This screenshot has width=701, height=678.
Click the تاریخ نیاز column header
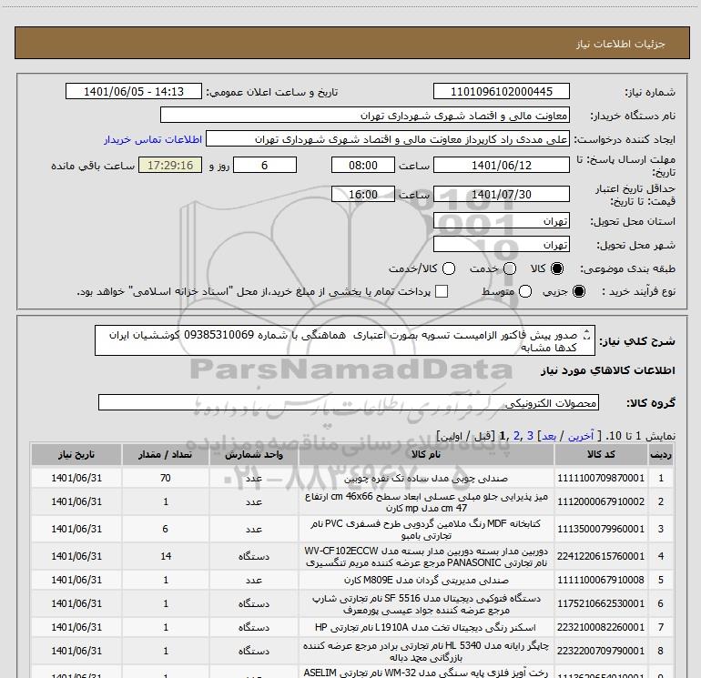76,454
